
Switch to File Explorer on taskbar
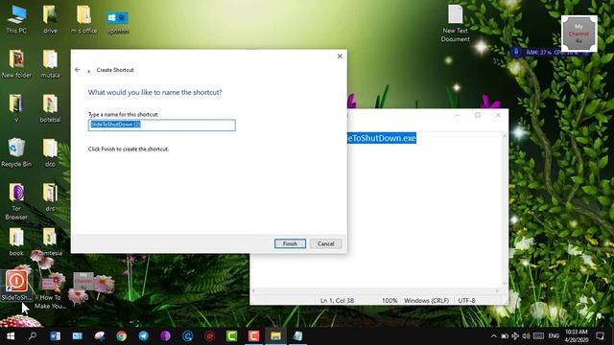click(x=275, y=336)
